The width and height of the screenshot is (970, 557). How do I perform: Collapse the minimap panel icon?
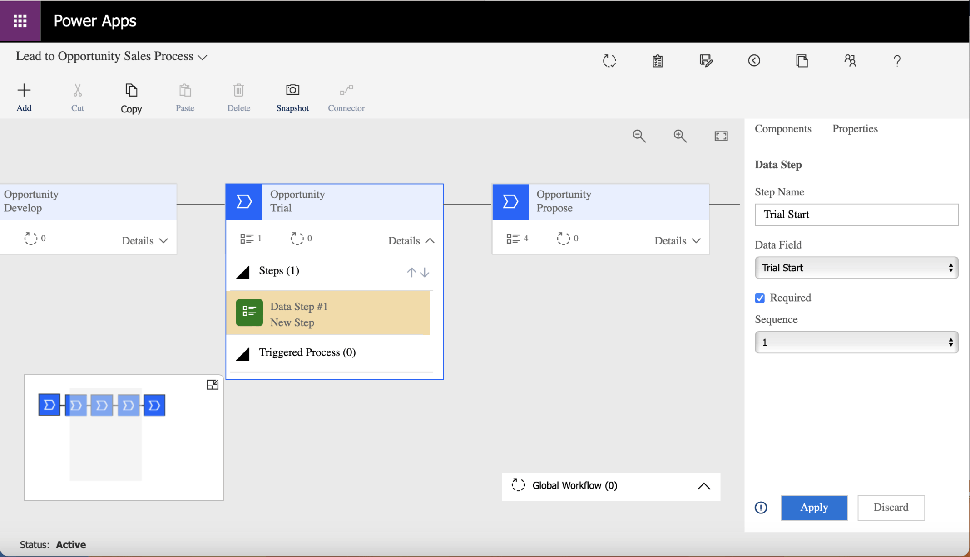(x=212, y=385)
